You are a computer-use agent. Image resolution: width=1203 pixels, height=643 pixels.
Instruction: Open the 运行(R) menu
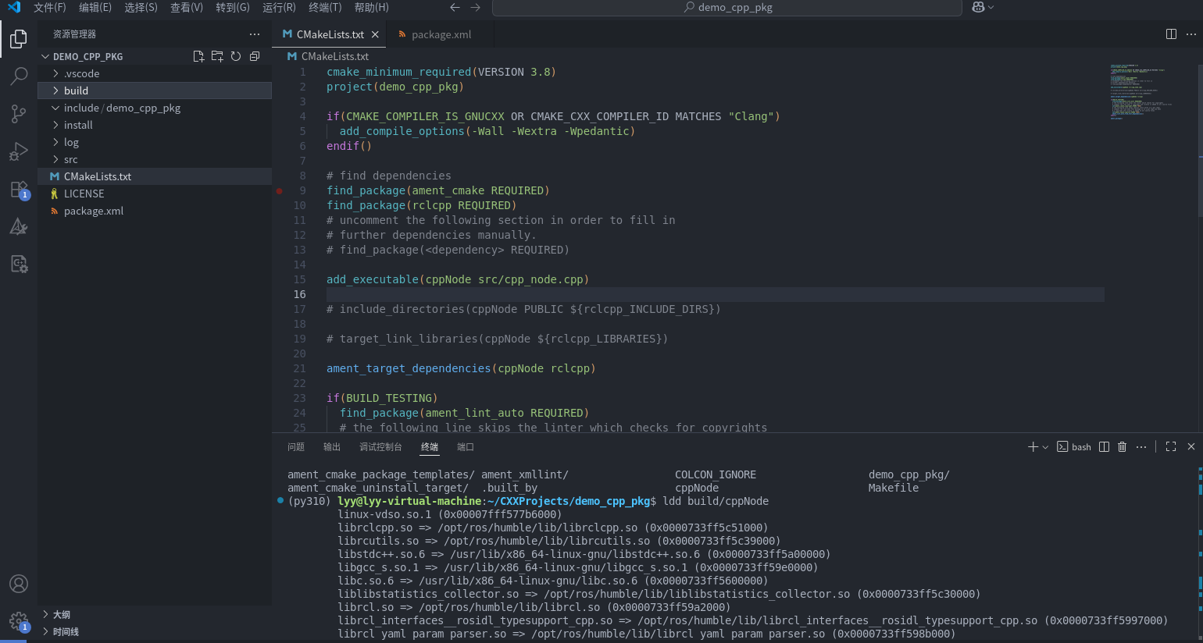click(279, 7)
